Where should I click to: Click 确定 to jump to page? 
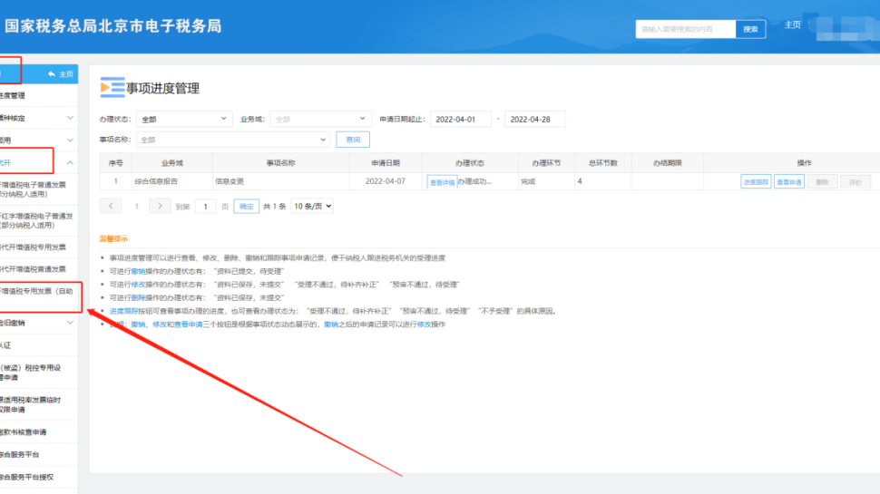247,207
